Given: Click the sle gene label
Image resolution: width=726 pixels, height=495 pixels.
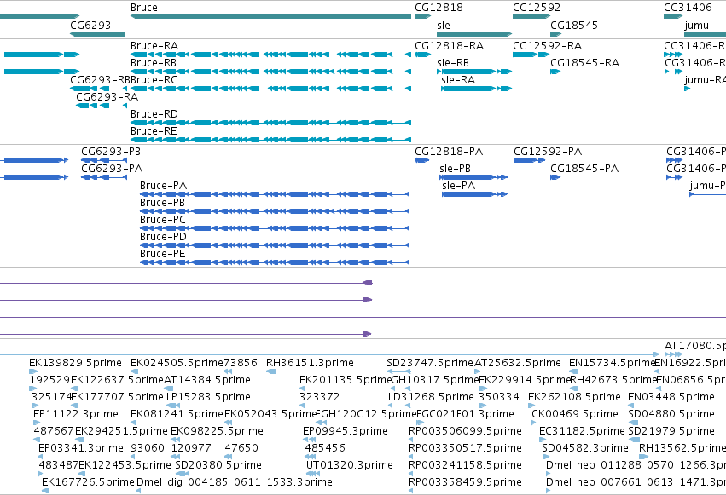Looking at the screenshot, I should (443, 25).
